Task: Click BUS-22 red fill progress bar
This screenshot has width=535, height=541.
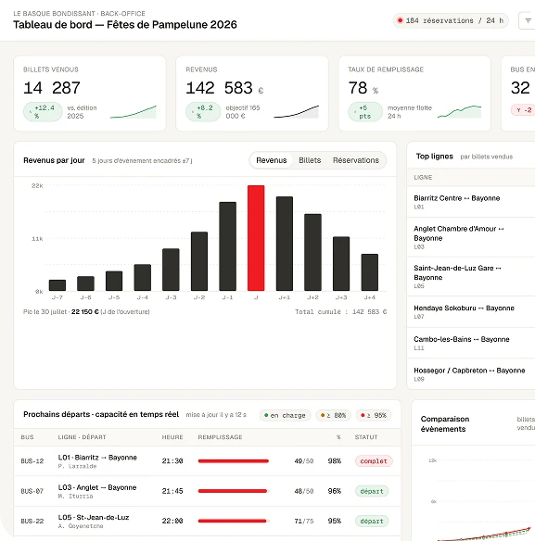Action: (233, 521)
